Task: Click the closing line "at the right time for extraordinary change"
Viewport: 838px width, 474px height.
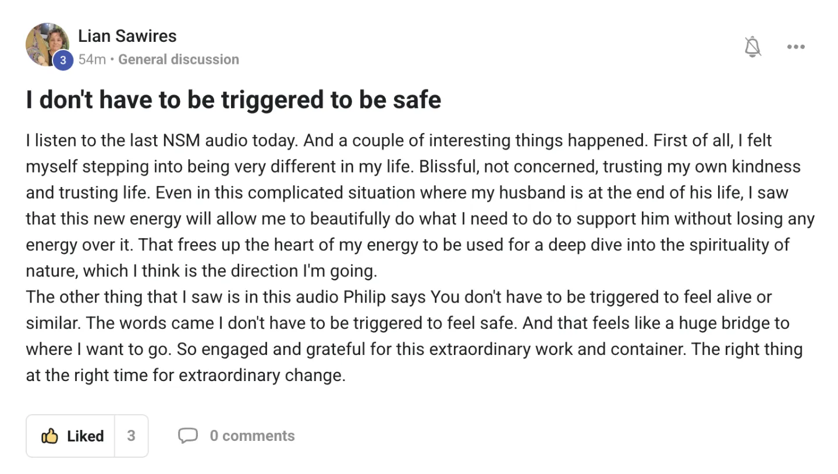Action: click(186, 375)
